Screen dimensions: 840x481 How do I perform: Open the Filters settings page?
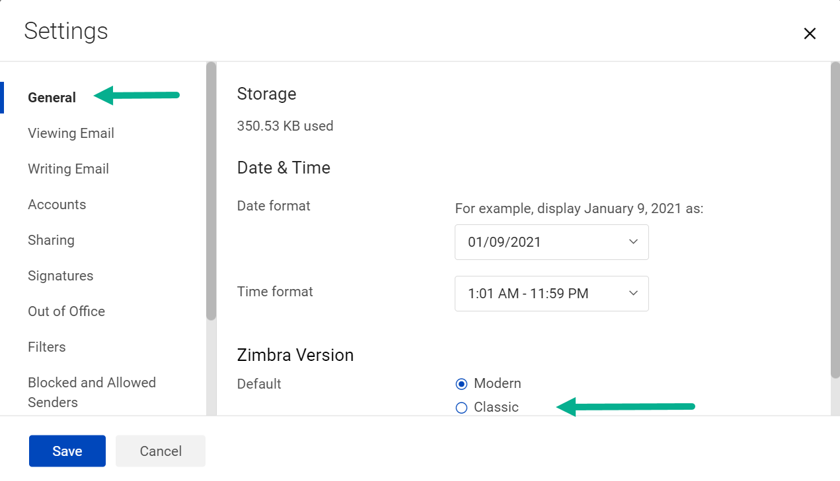click(47, 346)
